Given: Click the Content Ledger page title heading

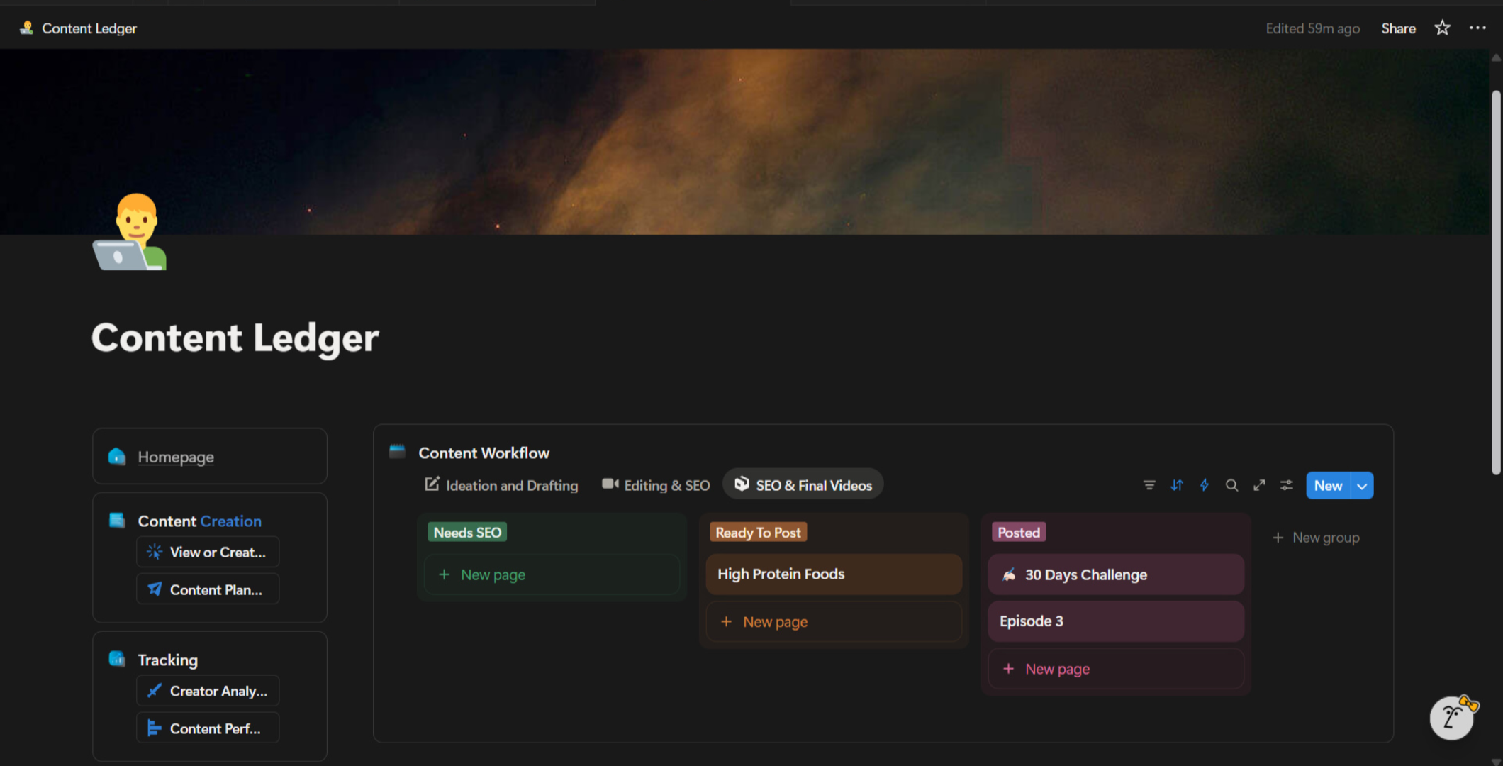Looking at the screenshot, I should coord(235,338).
